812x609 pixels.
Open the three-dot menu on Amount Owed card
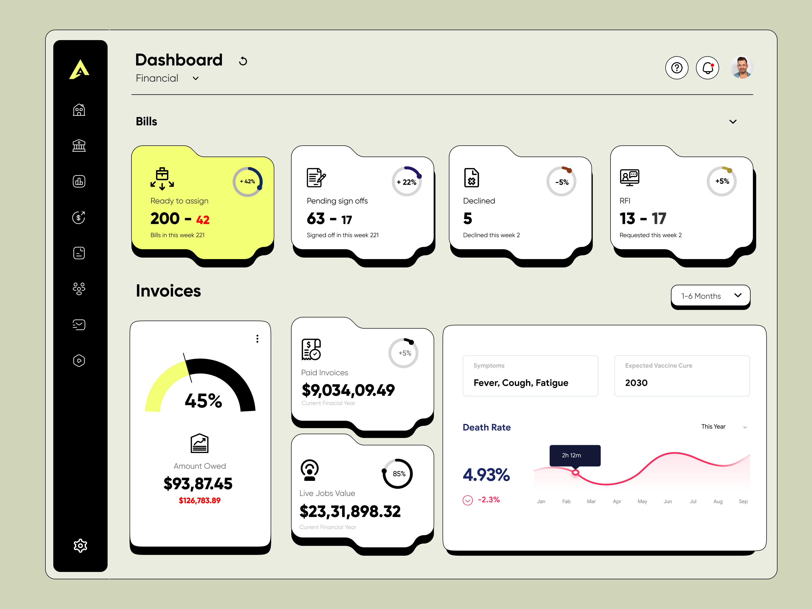pos(257,339)
